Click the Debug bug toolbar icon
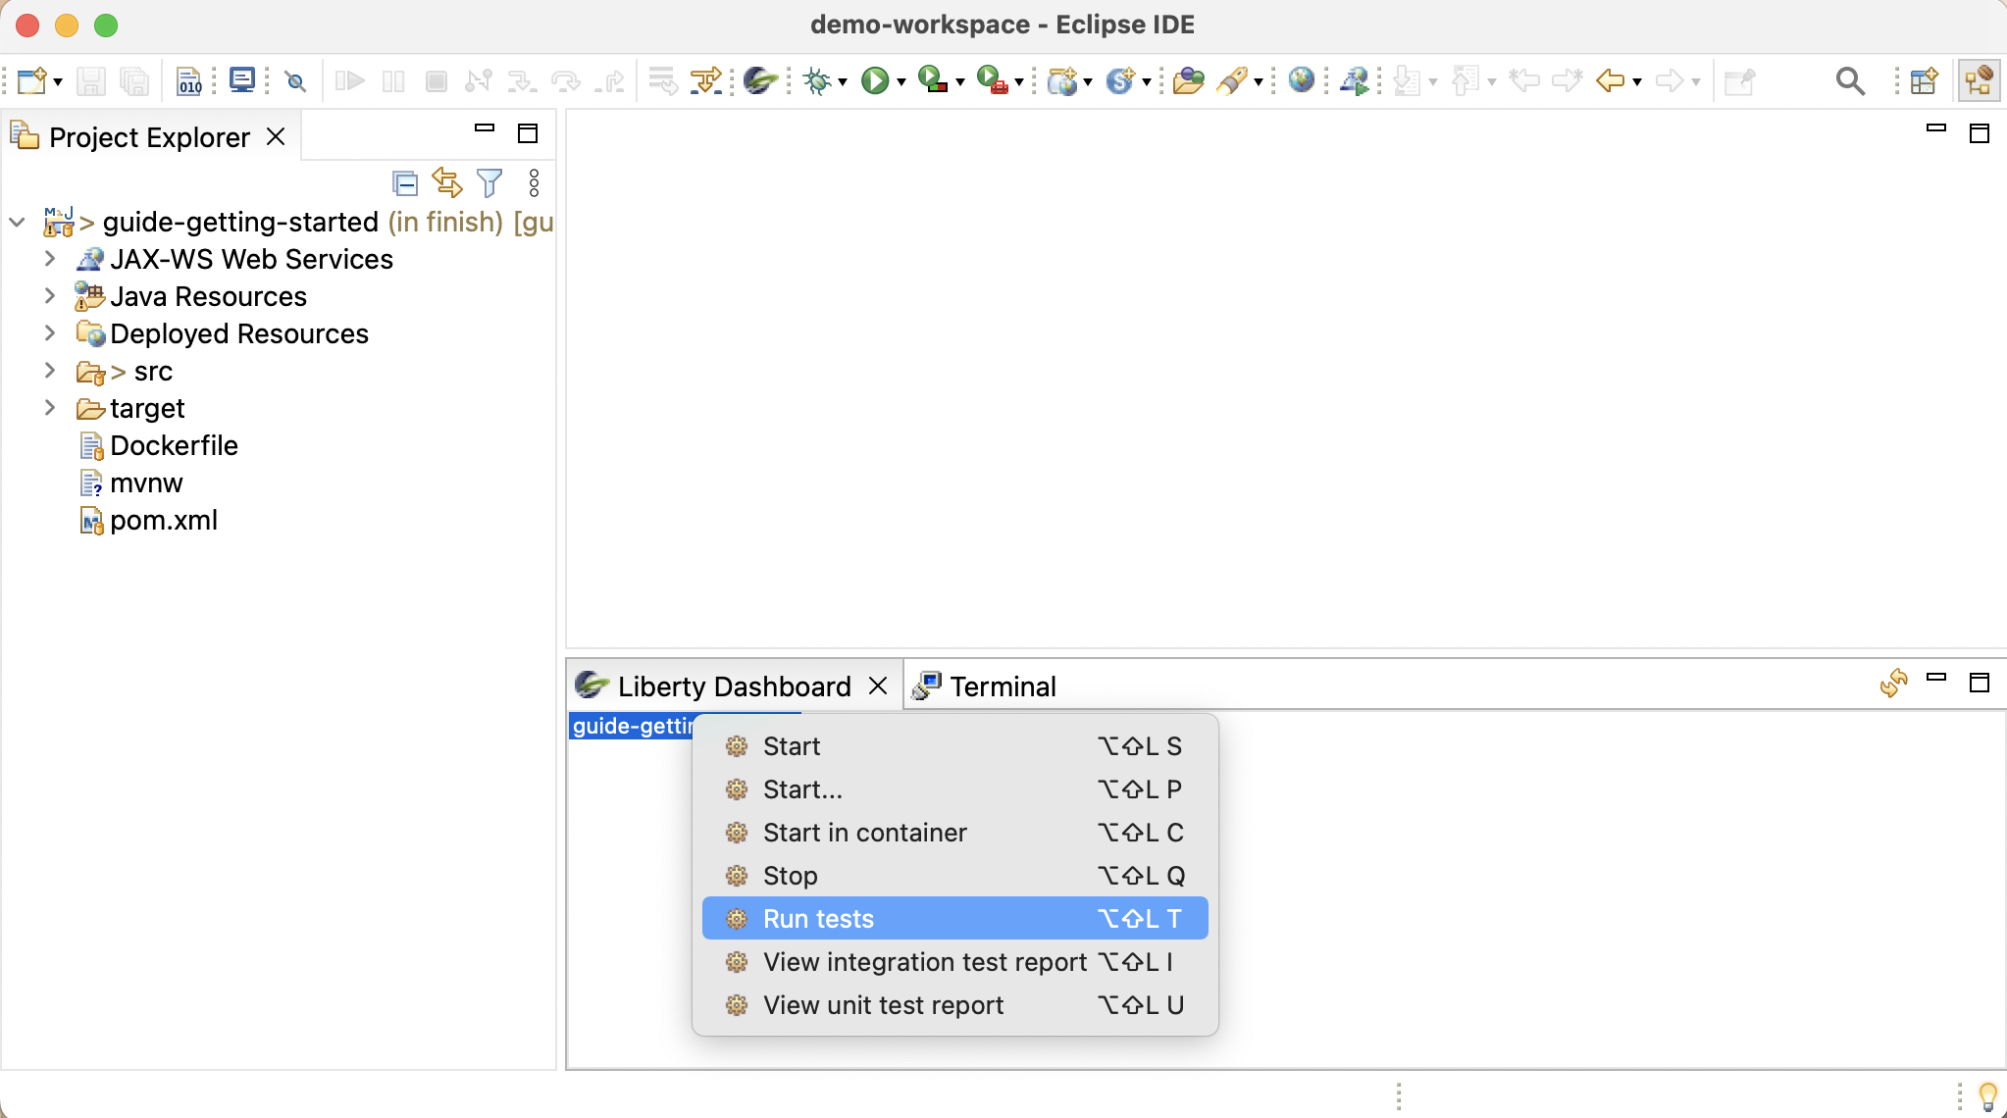2007x1118 pixels. (x=816, y=80)
